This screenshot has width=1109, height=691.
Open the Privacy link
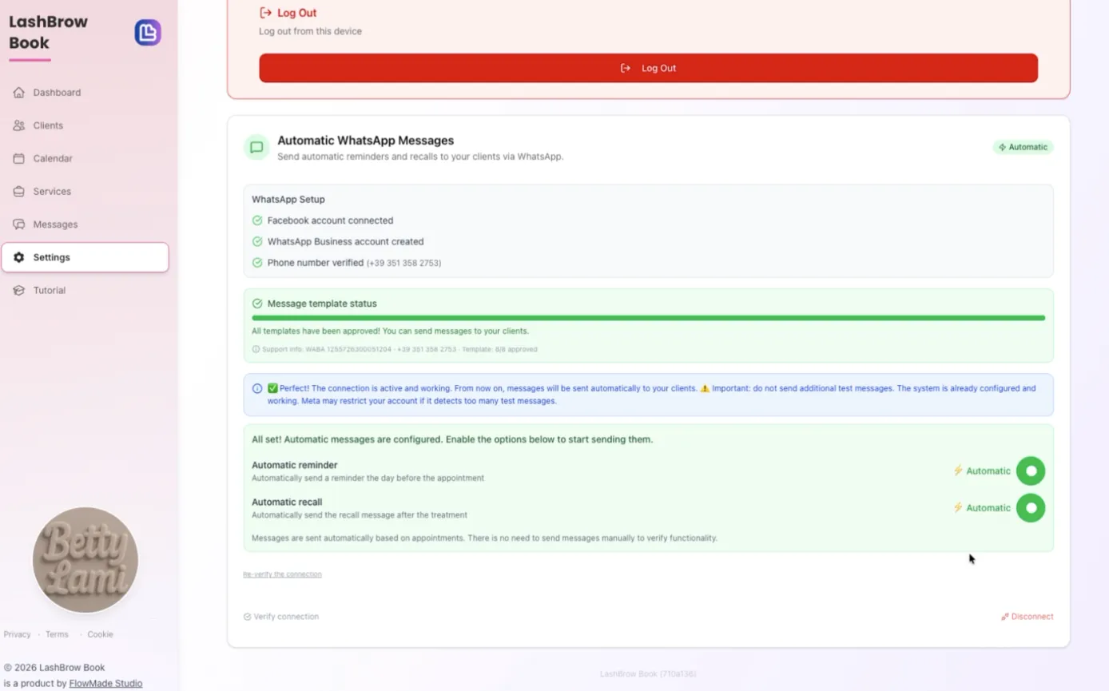click(x=17, y=634)
